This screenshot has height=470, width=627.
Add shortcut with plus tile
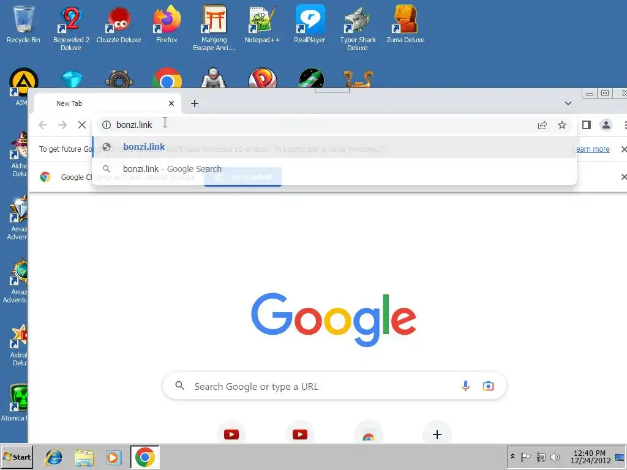click(x=437, y=434)
